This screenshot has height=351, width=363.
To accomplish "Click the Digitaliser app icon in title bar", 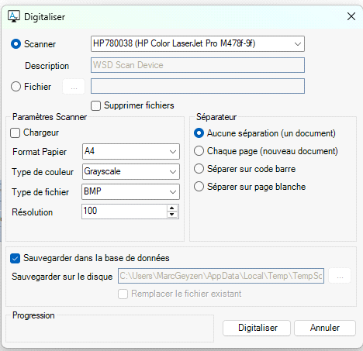I will [x=14, y=16].
